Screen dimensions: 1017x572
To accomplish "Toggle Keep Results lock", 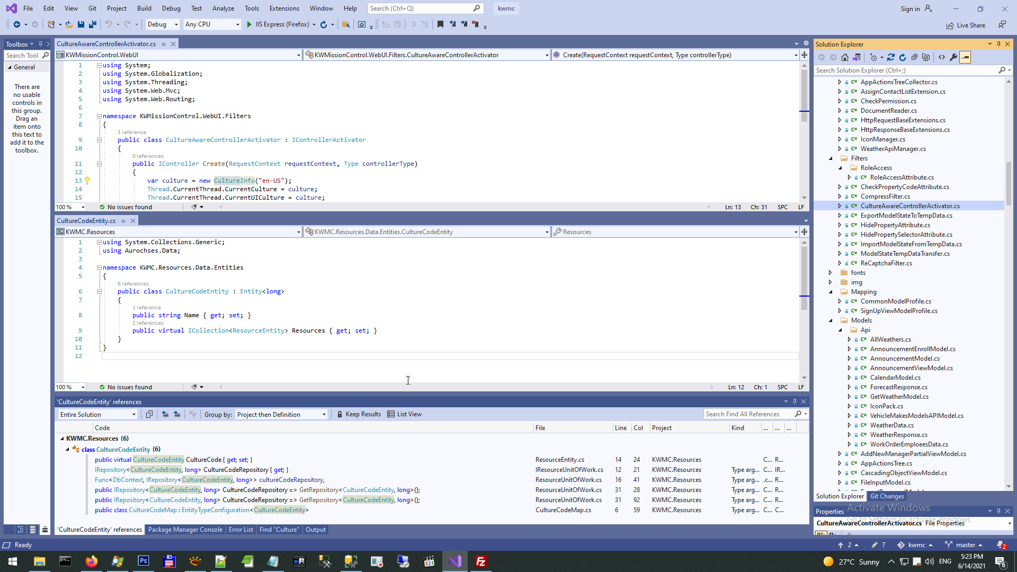I will point(359,415).
